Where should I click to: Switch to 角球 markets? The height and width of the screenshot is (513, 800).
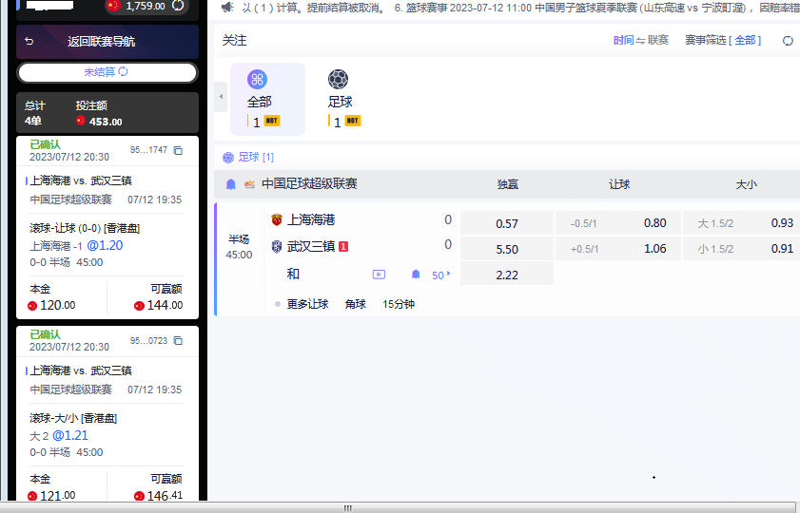356,304
